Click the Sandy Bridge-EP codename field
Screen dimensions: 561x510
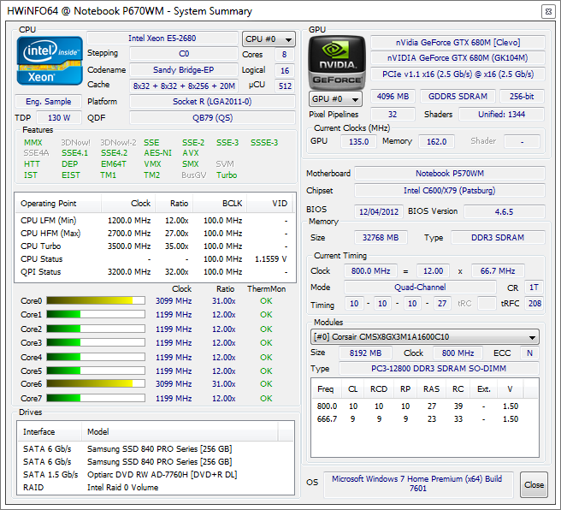pyautogui.click(x=184, y=70)
